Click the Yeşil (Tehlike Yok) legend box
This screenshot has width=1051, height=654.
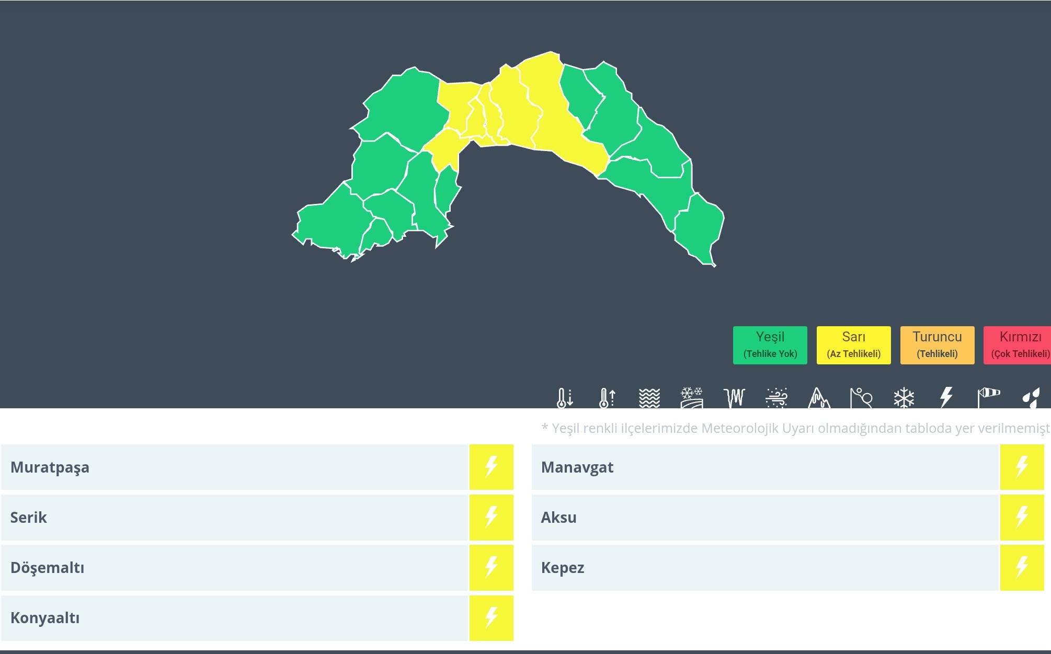pos(770,345)
